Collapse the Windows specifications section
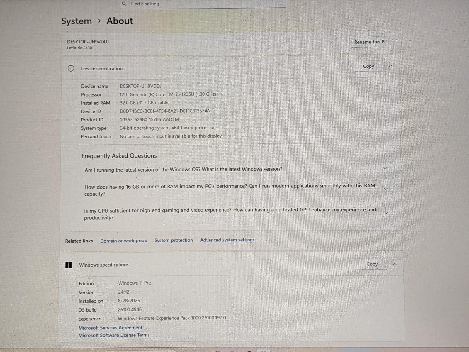Viewport: 469px width, 352px height. (395, 264)
